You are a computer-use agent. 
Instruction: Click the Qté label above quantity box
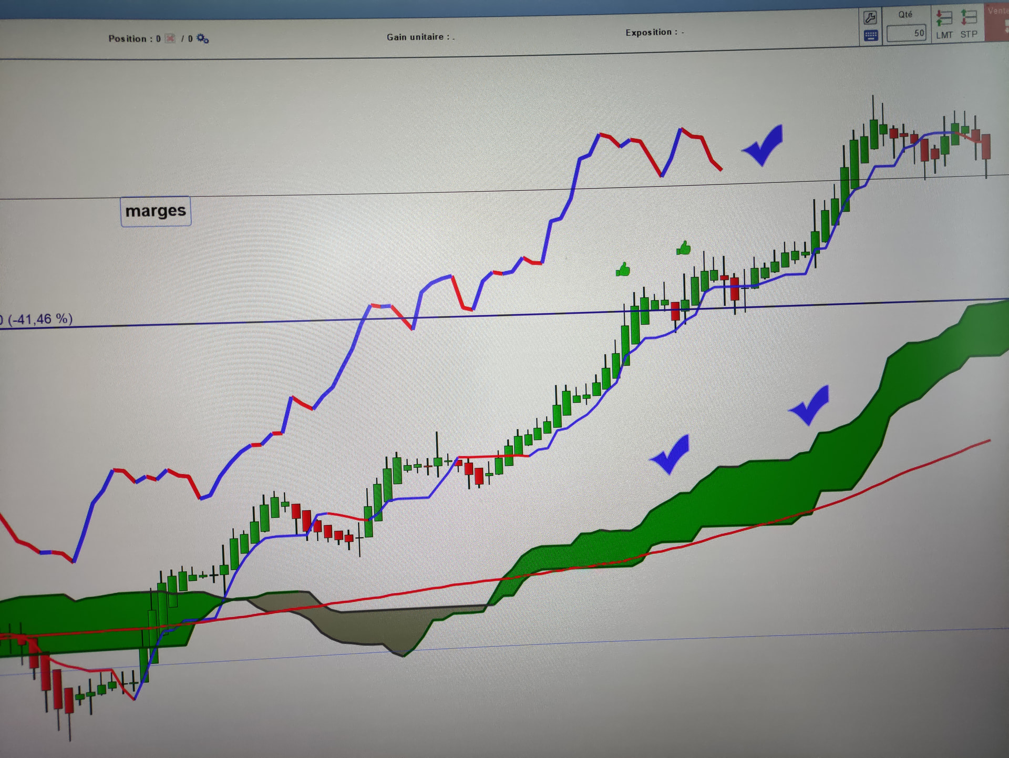(x=905, y=15)
